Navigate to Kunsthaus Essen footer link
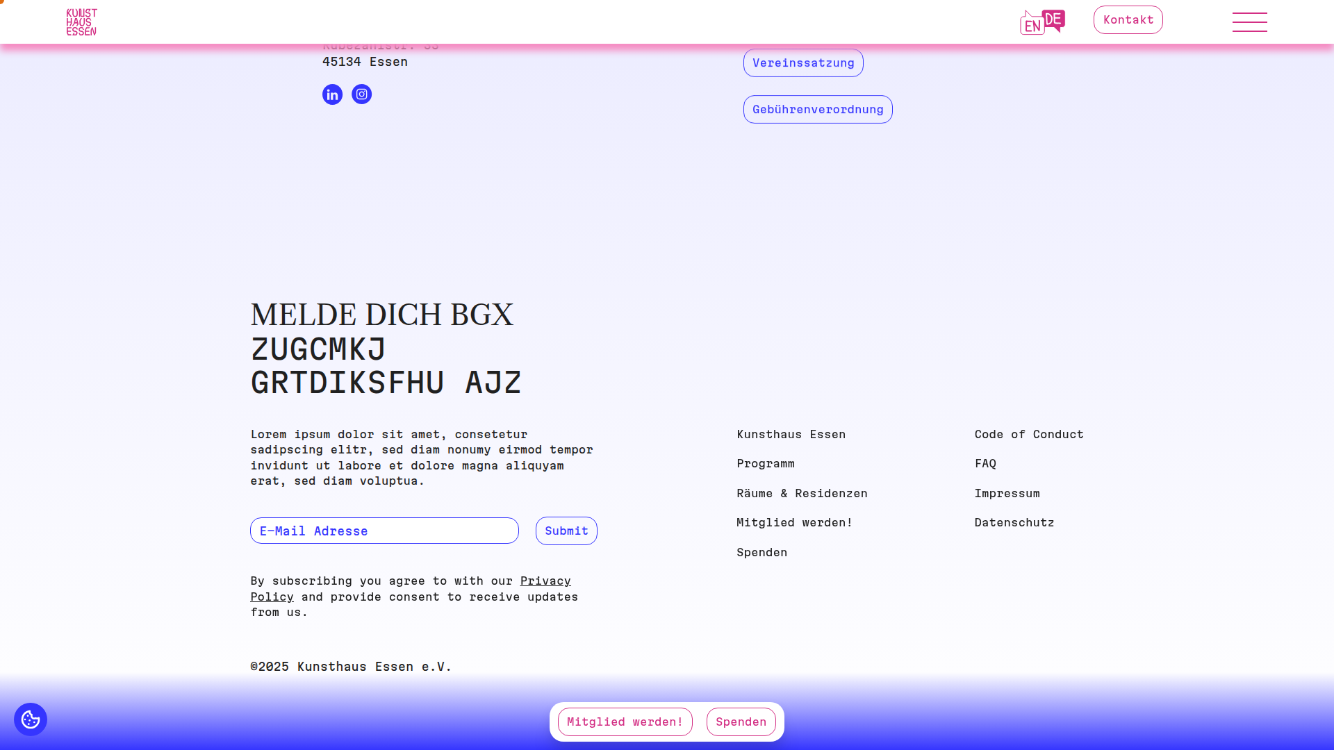The height and width of the screenshot is (750, 1334). click(791, 434)
